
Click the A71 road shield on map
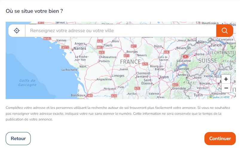pyautogui.click(x=127, y=56)
